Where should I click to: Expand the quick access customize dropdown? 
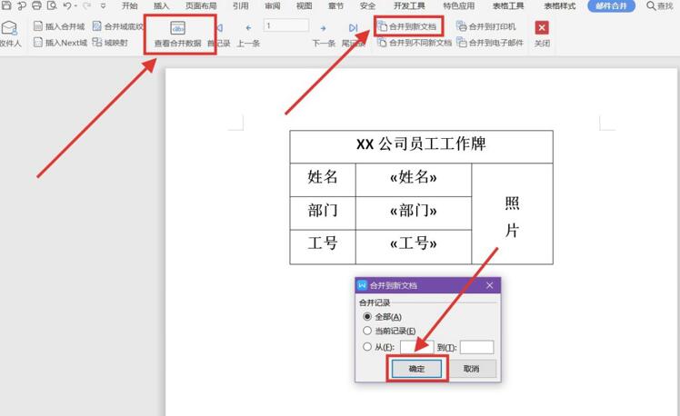tap(103, 6)
